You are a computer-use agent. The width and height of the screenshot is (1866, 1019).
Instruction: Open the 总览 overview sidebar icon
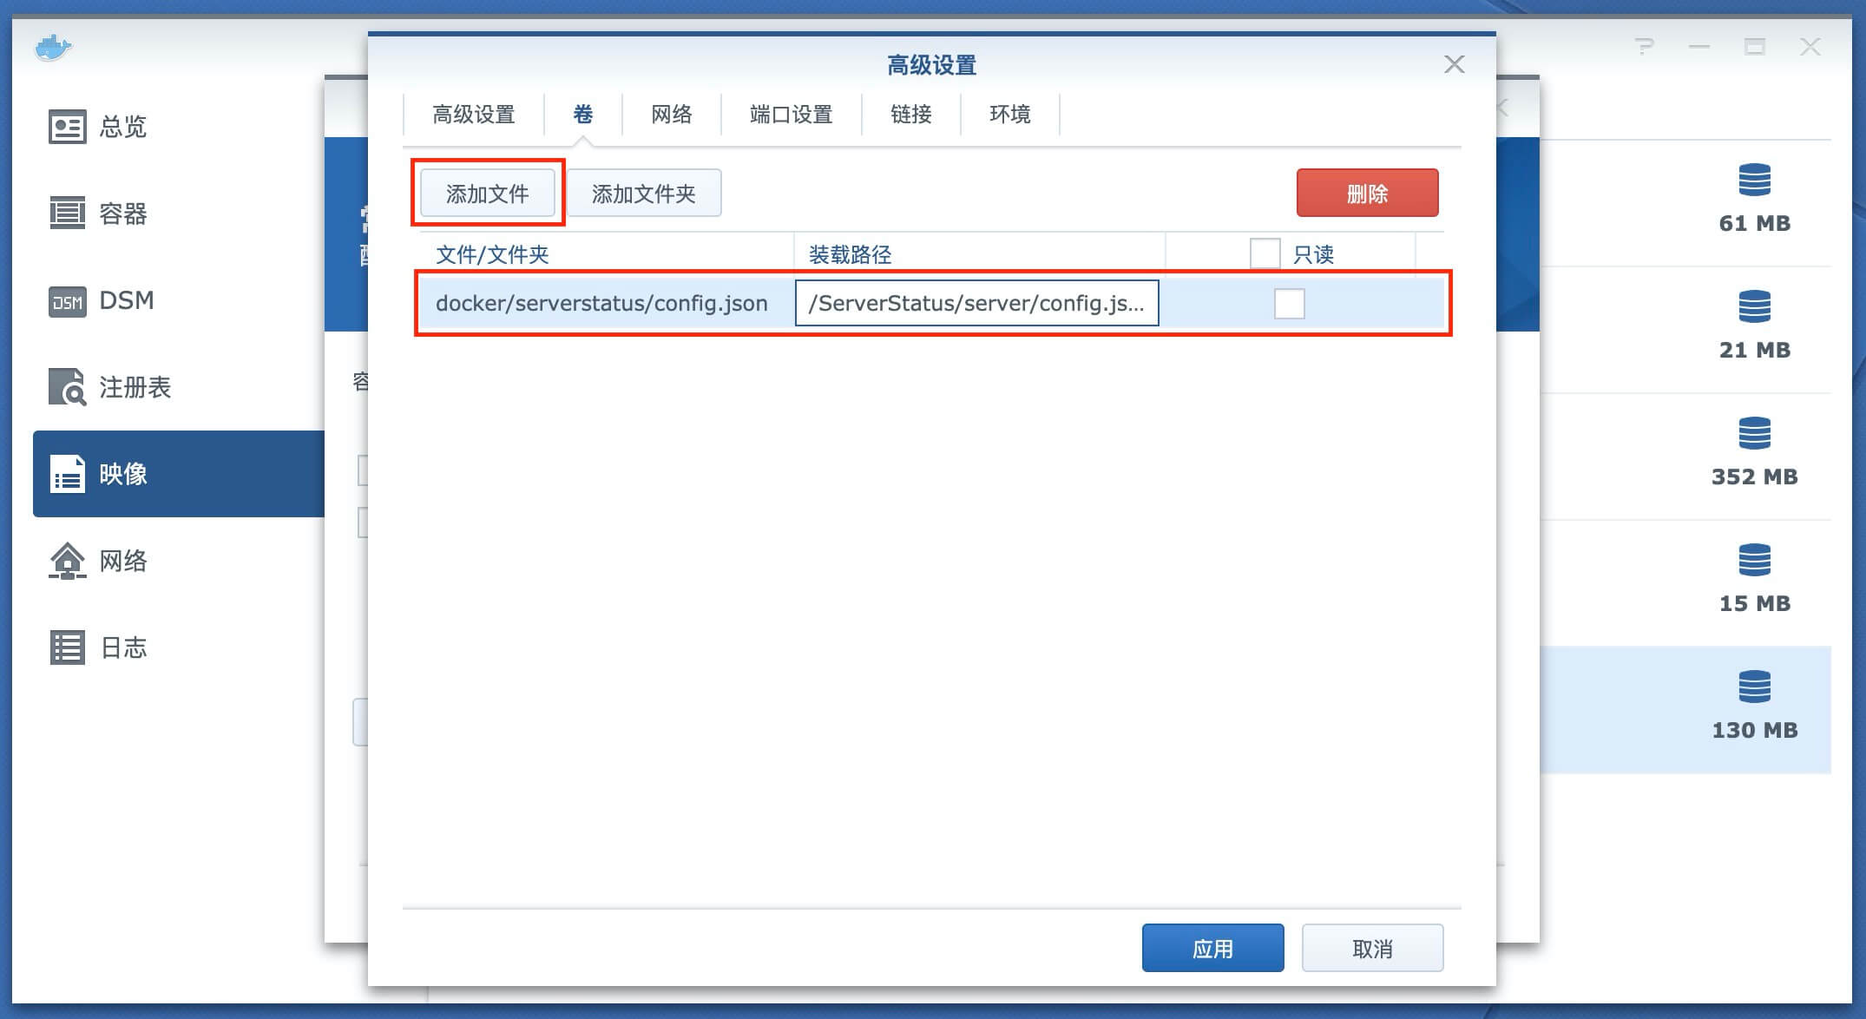point(67,127)
